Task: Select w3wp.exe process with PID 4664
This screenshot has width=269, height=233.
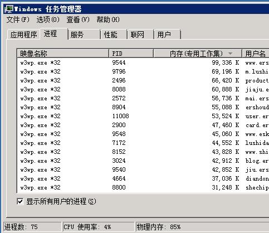Action: pyautogui.click(x=143, y=178)
